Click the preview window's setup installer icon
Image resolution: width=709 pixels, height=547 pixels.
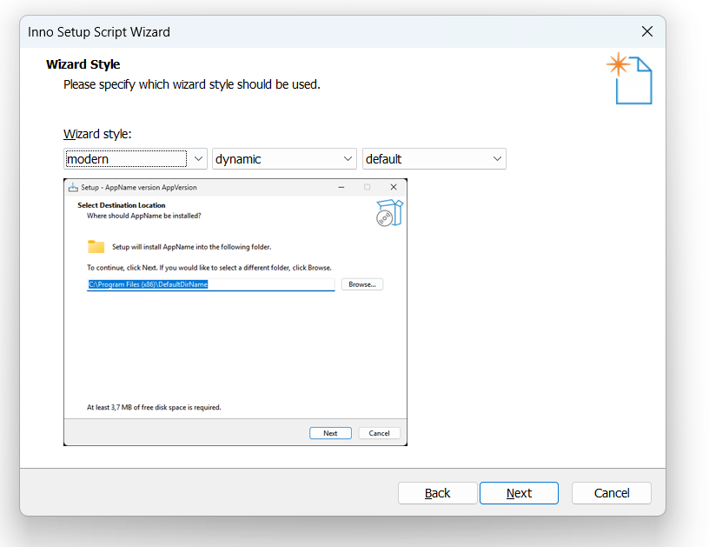point(73,187)
